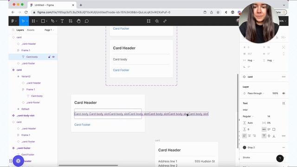Select the Untitled – Figma browser tab
The image size is (297, 167).
pyautogui.click(x=52, y=5)
